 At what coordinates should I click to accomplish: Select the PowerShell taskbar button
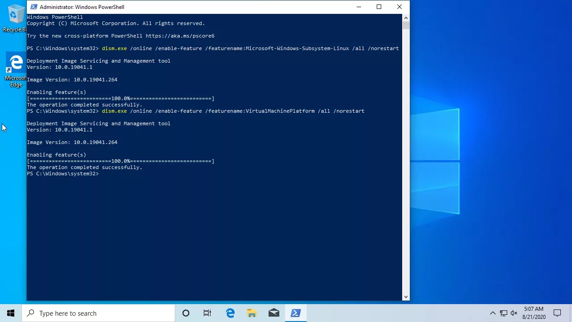295,313
